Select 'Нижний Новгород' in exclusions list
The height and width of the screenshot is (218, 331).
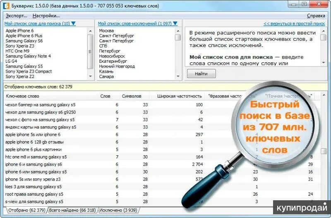117,66
